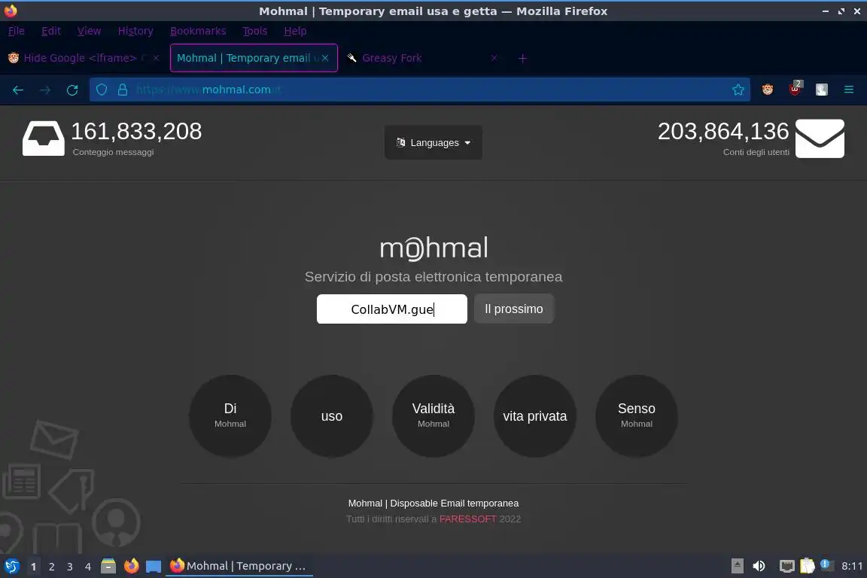Switch to workspace 3

(70, 567)
